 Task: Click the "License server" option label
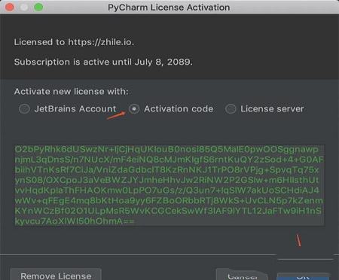272,109
